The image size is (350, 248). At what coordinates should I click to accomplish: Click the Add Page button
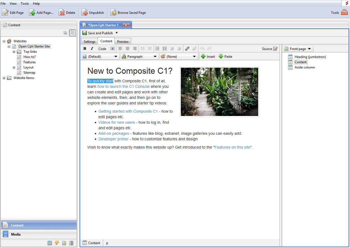tap(41, 12)
